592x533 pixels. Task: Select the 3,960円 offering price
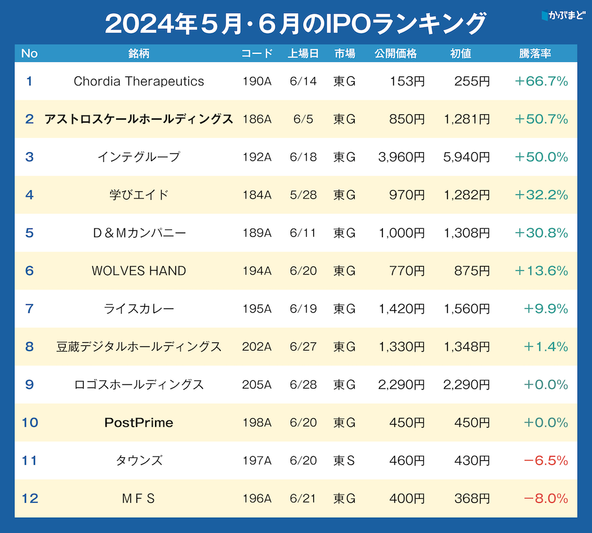pos(401,157)
